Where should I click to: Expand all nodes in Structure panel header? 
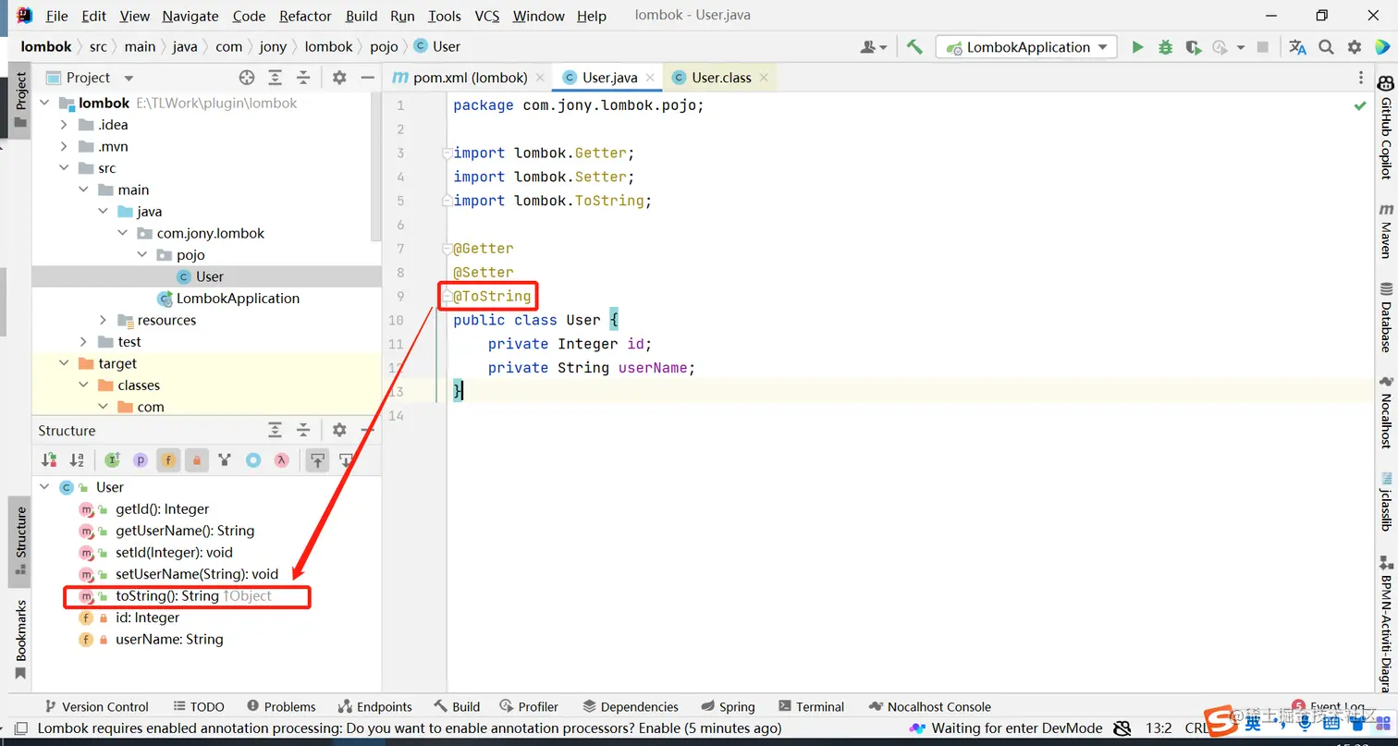click(x=276, y=430)
